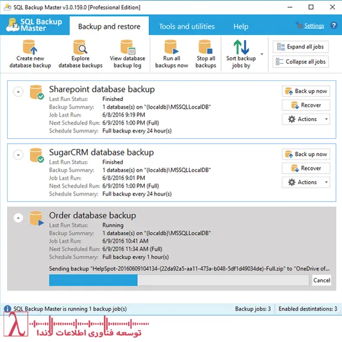342x342 pixels.
Task: Back up now the SugarCRM database
Action: 306,154
